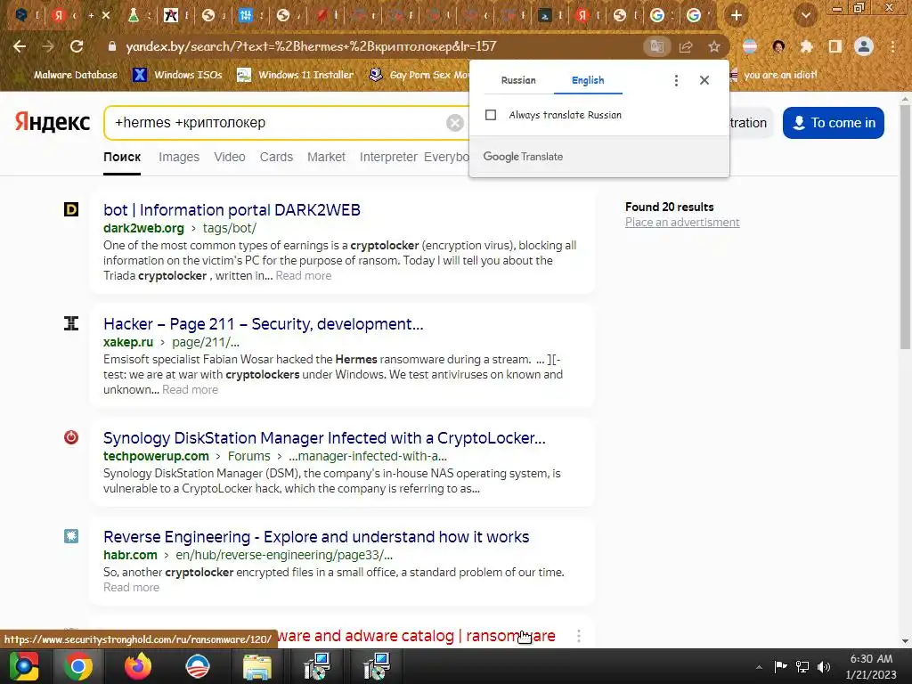Screen dimensions: 912x684
Task: Open the Interpreter tab
Action: click(x=388, y=157)
